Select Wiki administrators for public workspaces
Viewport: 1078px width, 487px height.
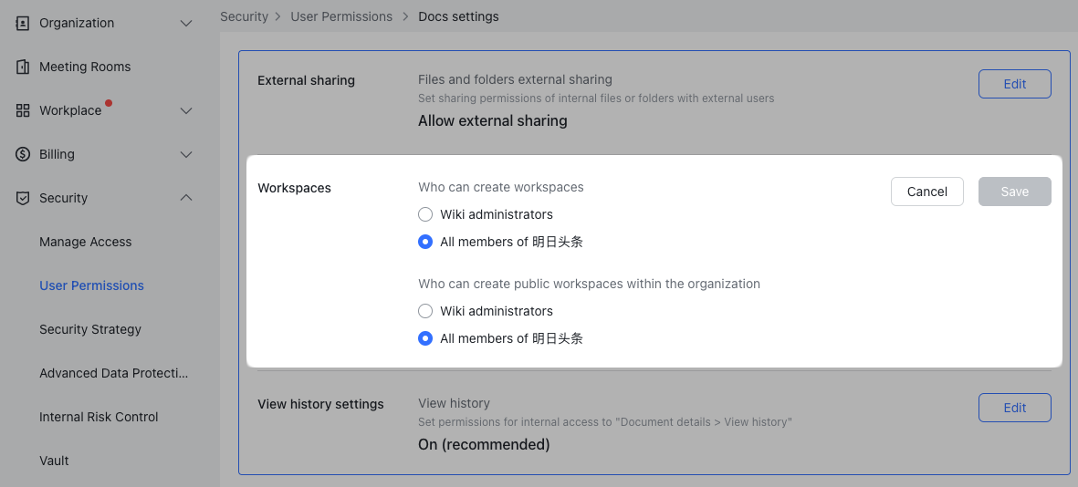click(425, 311)
